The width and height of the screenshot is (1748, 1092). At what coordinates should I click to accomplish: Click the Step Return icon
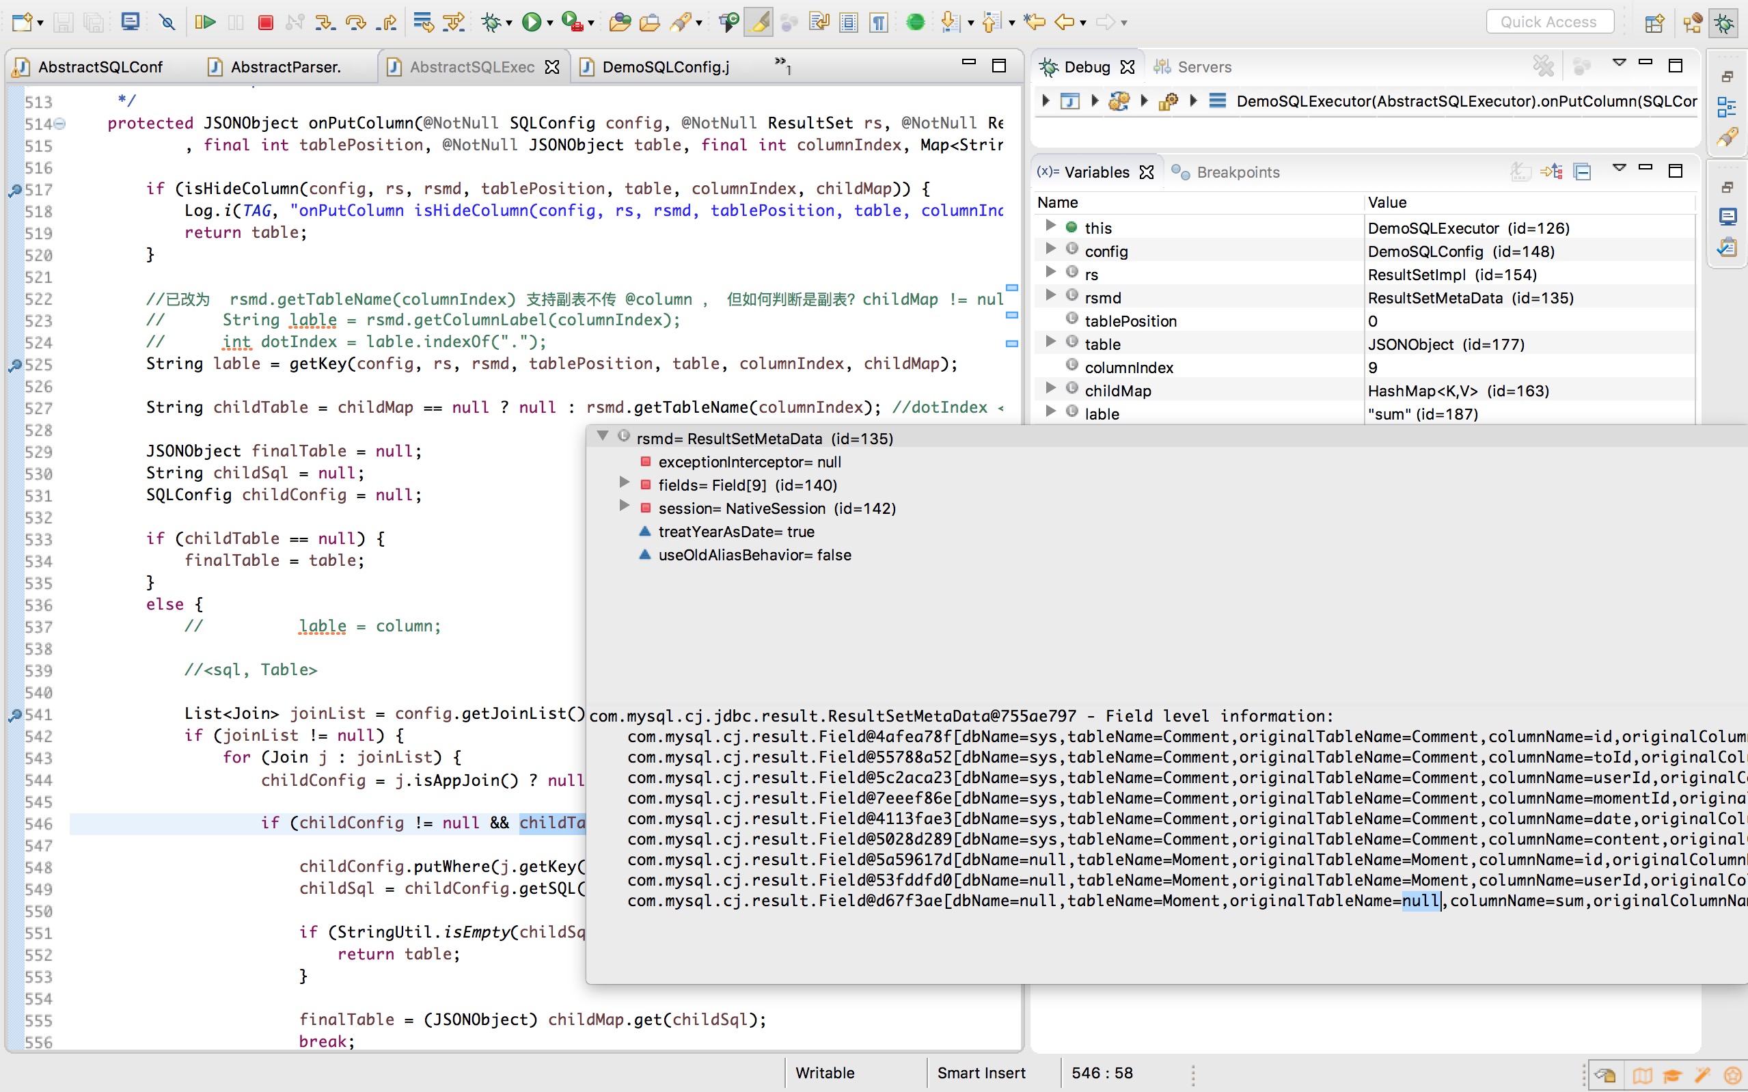[386, 23]
